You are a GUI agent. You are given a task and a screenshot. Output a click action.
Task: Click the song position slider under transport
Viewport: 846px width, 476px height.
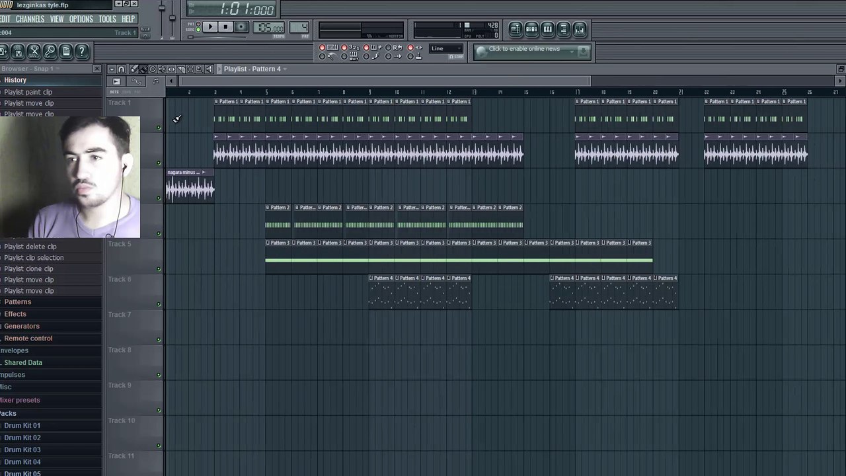217,37
